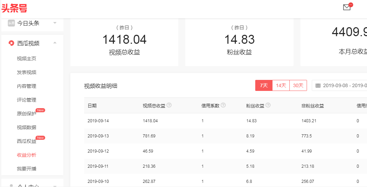This screenshot has width=367, height=187.
Task: Click the calendar icon in date range
Action: (x=318, y=85)
